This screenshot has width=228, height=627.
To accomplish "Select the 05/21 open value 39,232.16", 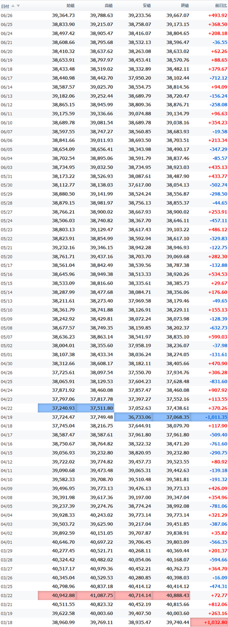I will 63,248.
